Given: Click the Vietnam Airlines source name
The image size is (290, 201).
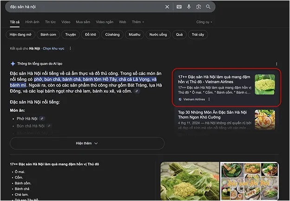Looking at the screenshot, I should click(194, 99).
